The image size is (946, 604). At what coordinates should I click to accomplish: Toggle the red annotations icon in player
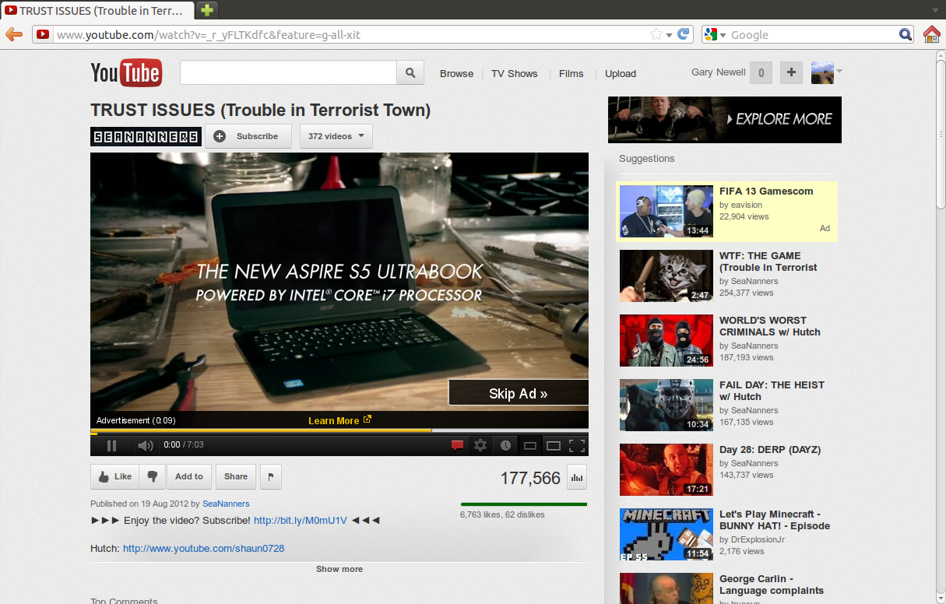458,445
